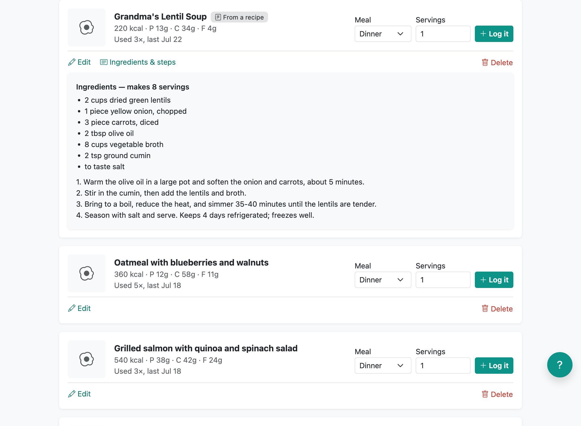
Task: Click Servings field for Grilled salmon
Action: [443, 366]
